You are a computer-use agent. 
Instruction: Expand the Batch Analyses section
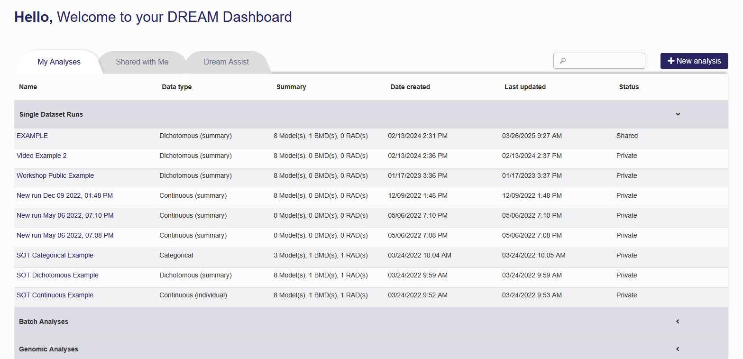678,322
